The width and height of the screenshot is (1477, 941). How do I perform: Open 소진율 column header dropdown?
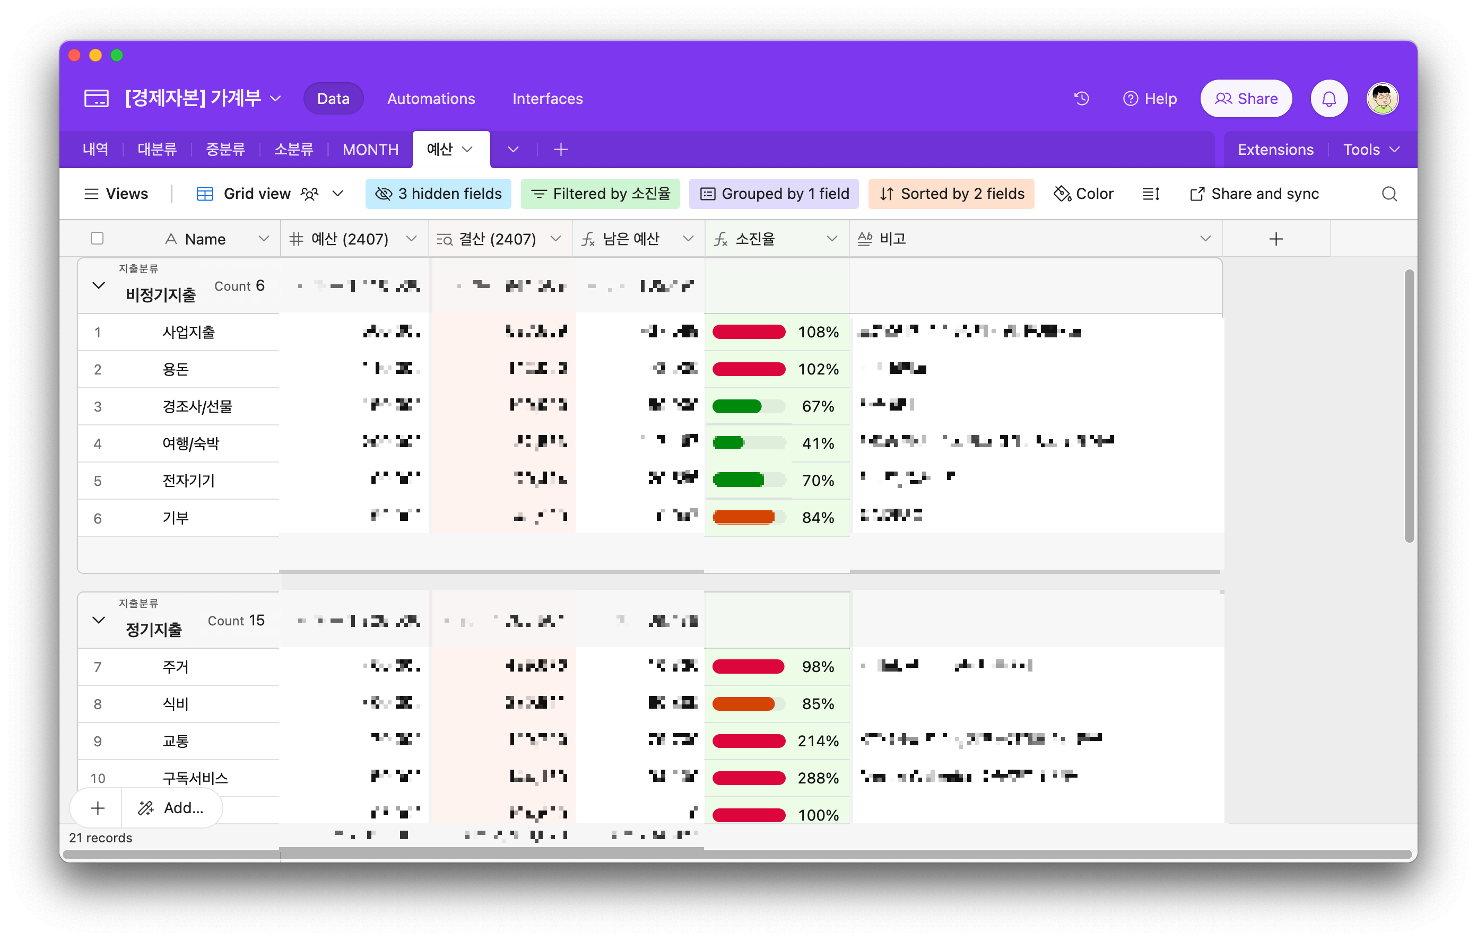(x=832, y=239)
